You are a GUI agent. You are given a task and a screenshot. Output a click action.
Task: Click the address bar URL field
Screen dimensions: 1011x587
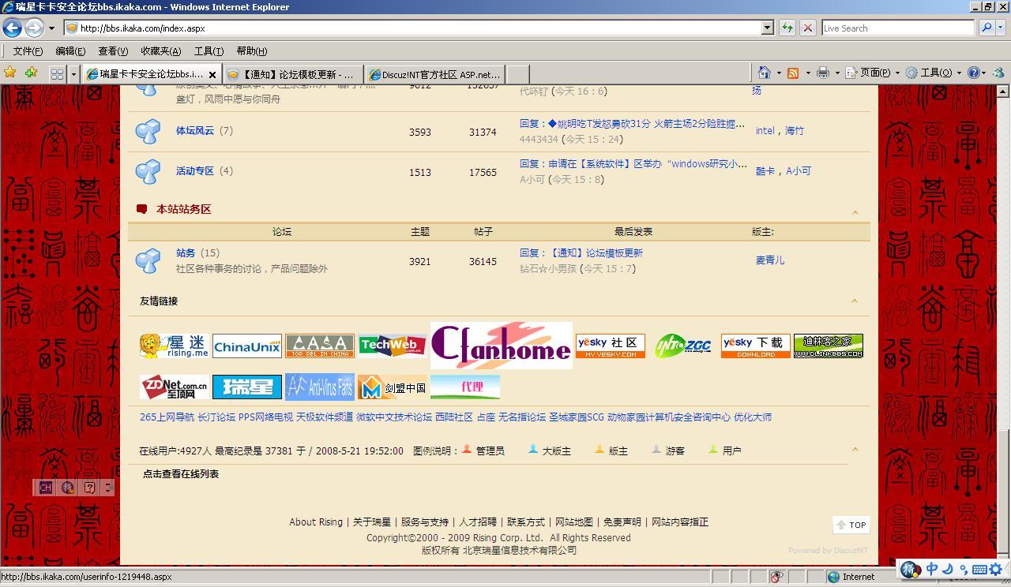[419, 28]
